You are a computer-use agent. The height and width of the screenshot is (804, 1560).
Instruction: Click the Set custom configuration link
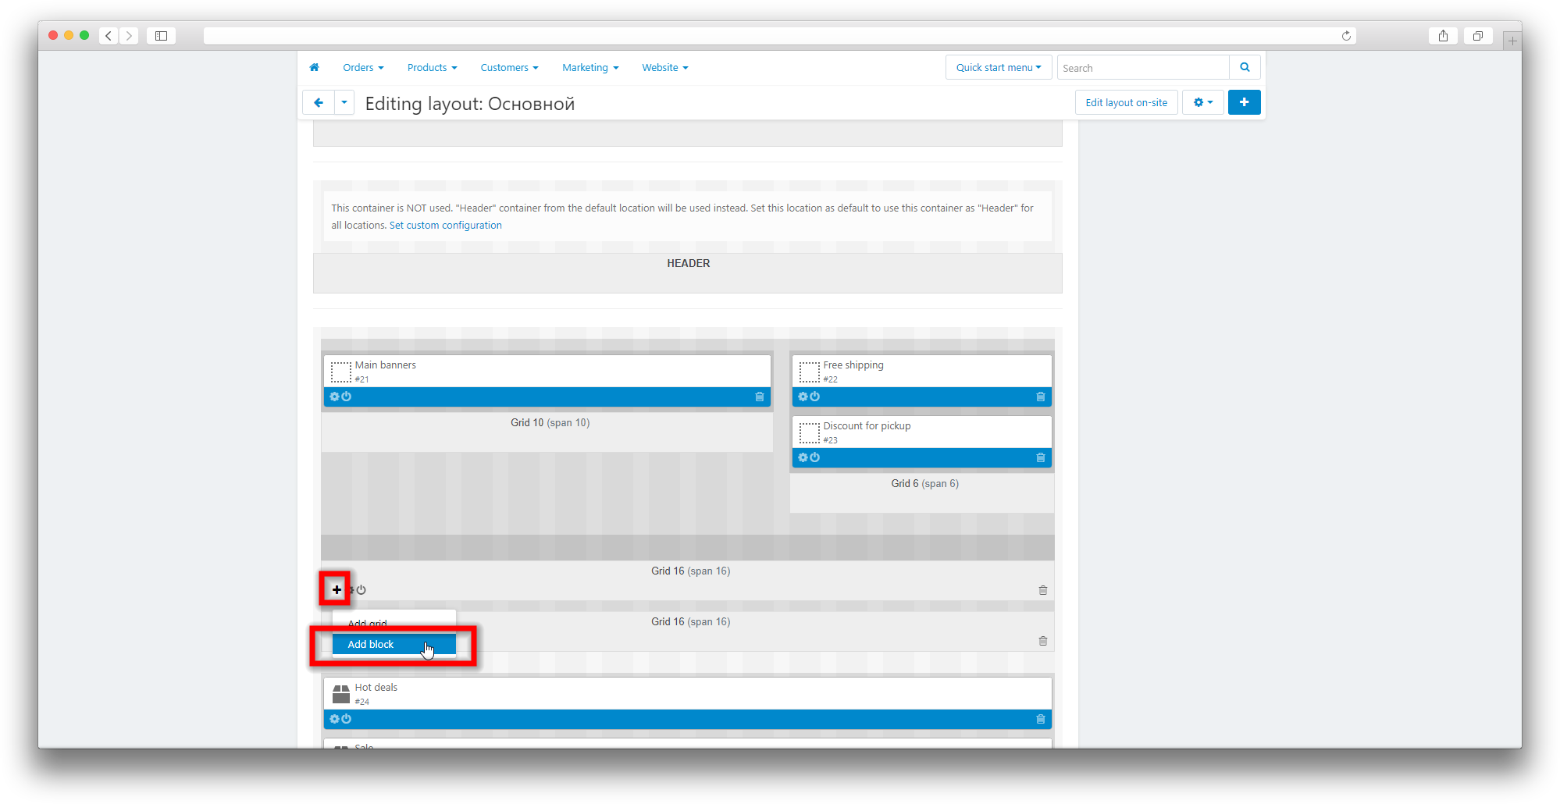(445, 226)
